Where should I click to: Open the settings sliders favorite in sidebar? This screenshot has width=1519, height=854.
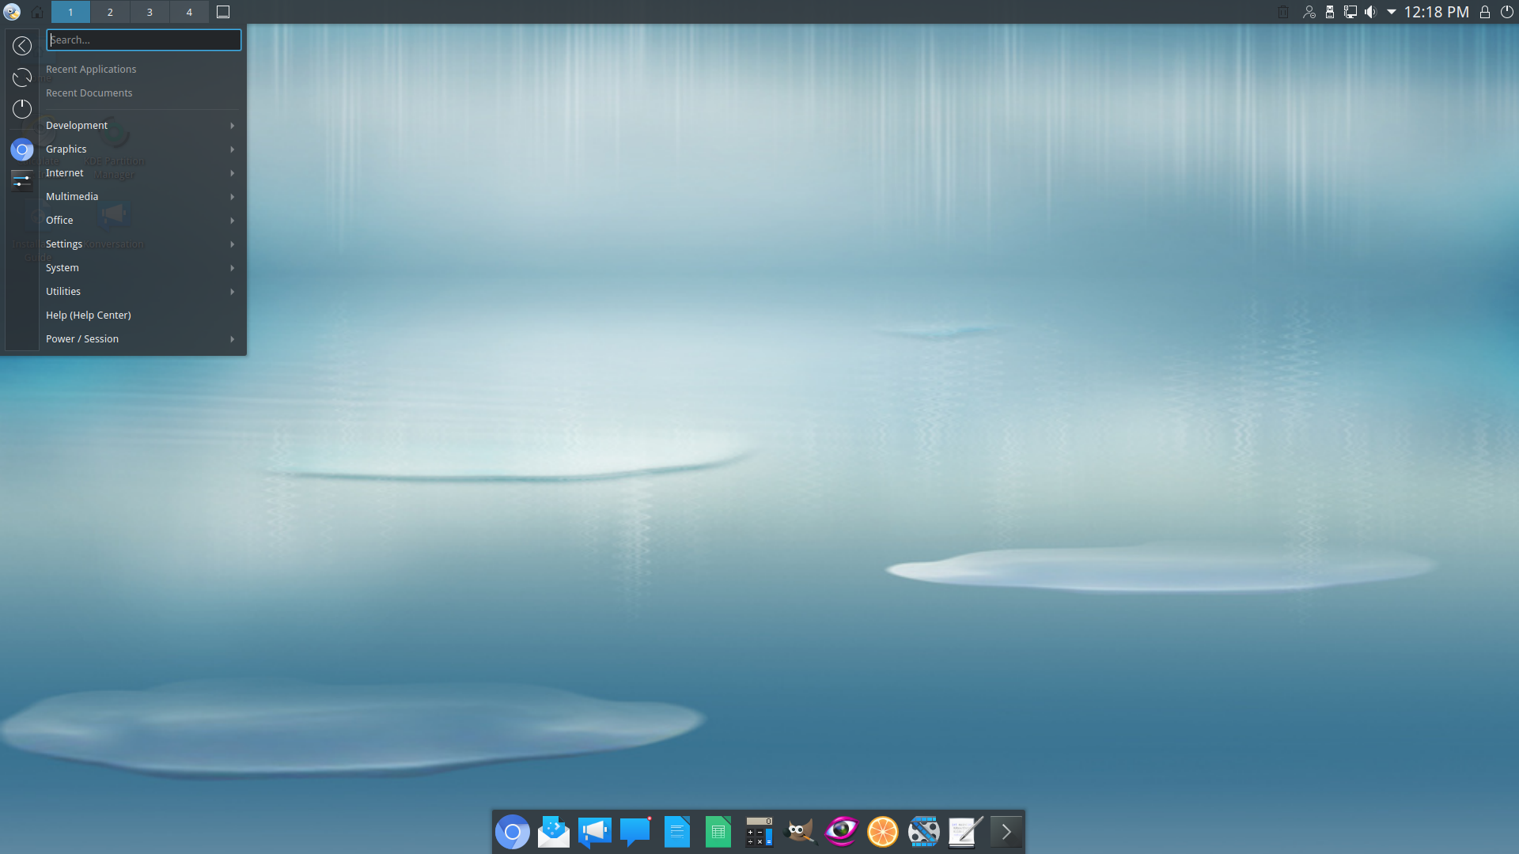(22, 180)
